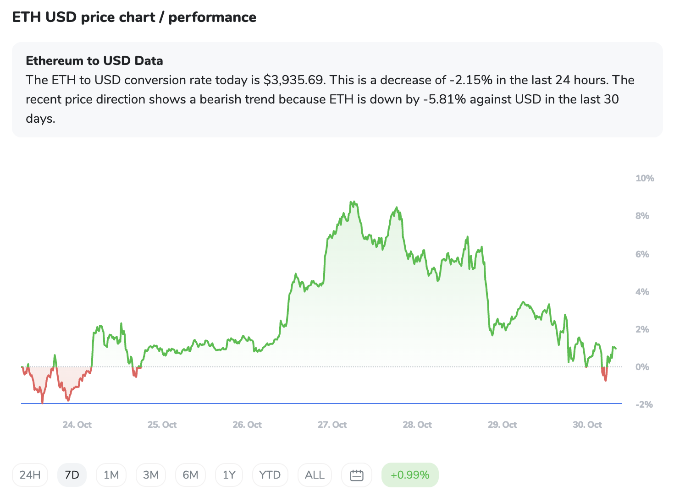Click the 27. Oct axis date
The height and width of the screenshot is (502, 674).
(x=332, y=425)
